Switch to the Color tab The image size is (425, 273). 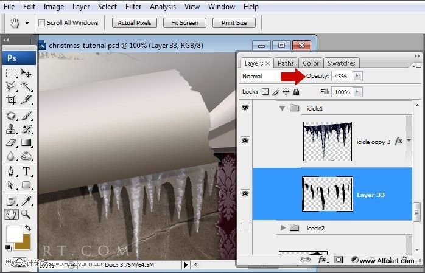[311, 63]
